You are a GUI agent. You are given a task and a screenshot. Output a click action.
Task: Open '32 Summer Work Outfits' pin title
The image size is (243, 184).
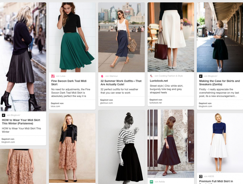tap(121, 82)
